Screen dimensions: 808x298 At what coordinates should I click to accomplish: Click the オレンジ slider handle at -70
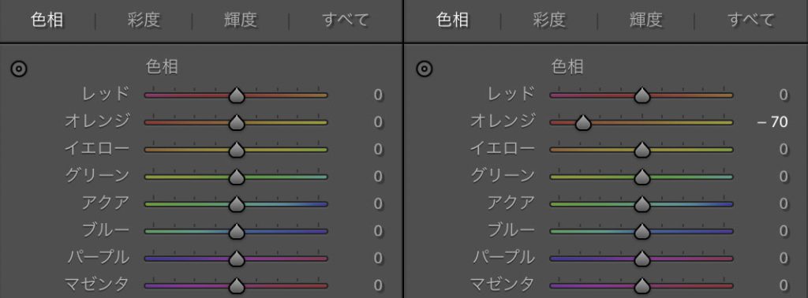pos(583,122)
